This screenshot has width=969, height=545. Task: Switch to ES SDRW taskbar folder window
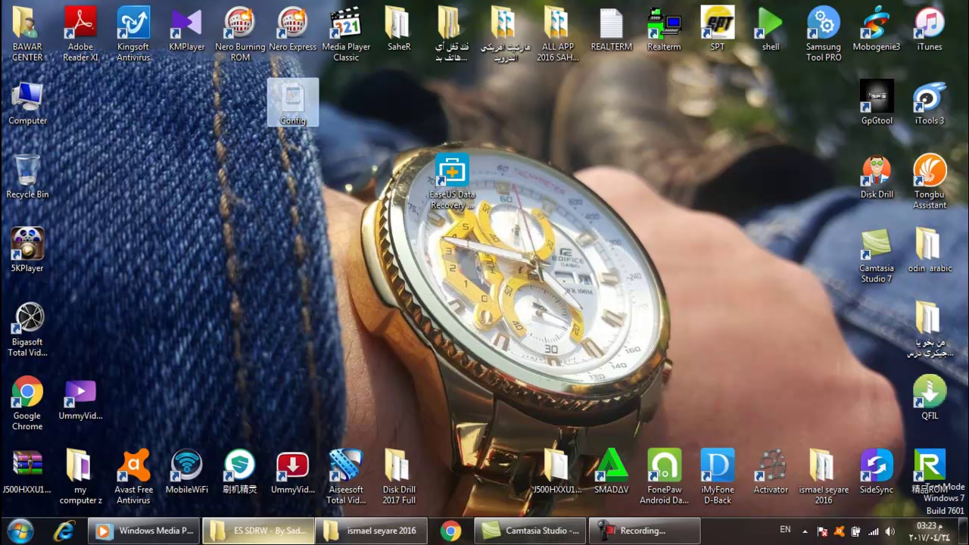click(x=258, y=531)
